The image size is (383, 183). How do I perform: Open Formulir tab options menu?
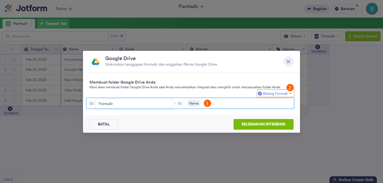pyautogui.click(x=31, y=24)
